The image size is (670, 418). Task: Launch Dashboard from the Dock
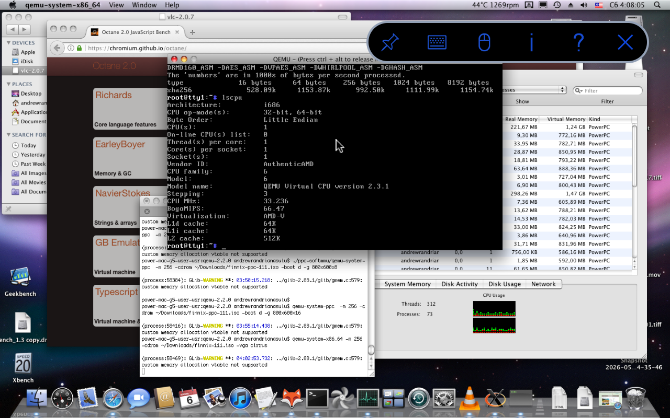62,398
